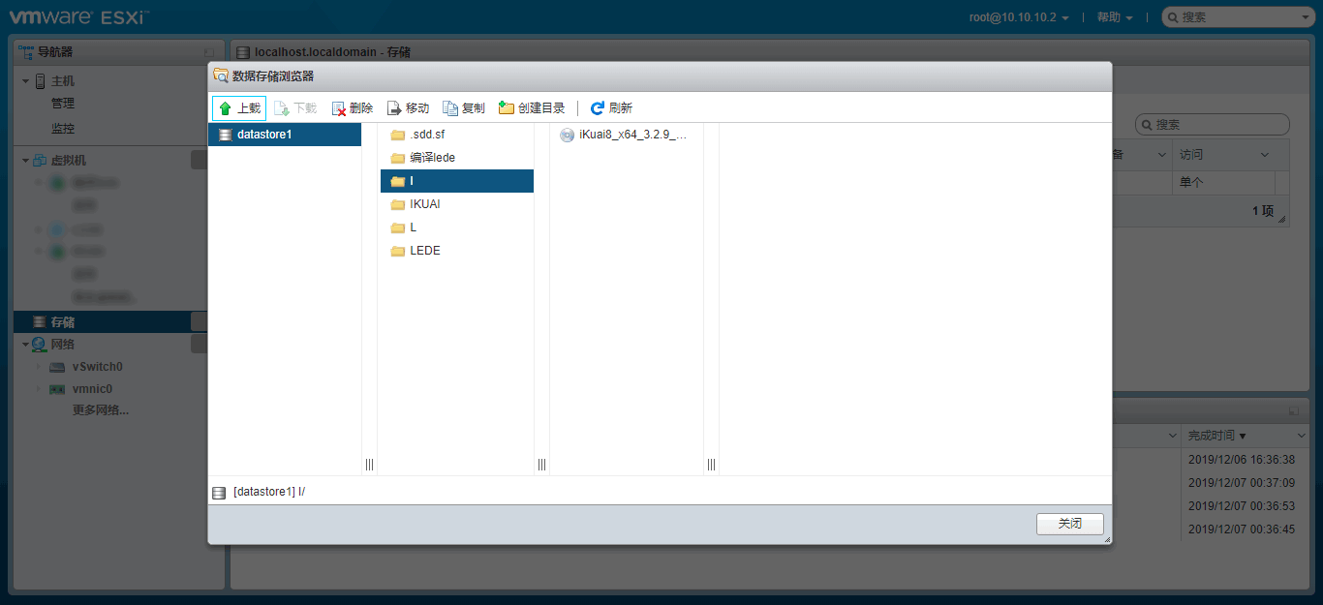This screenshot has height=605, width=1323.
Task: Open the LEDE folder
Action: point(456,251)
